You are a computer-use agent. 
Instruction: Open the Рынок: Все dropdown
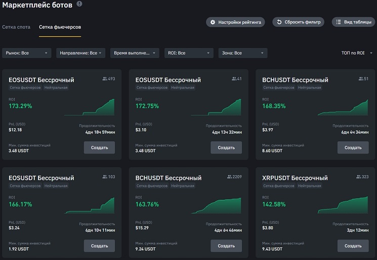26,53
